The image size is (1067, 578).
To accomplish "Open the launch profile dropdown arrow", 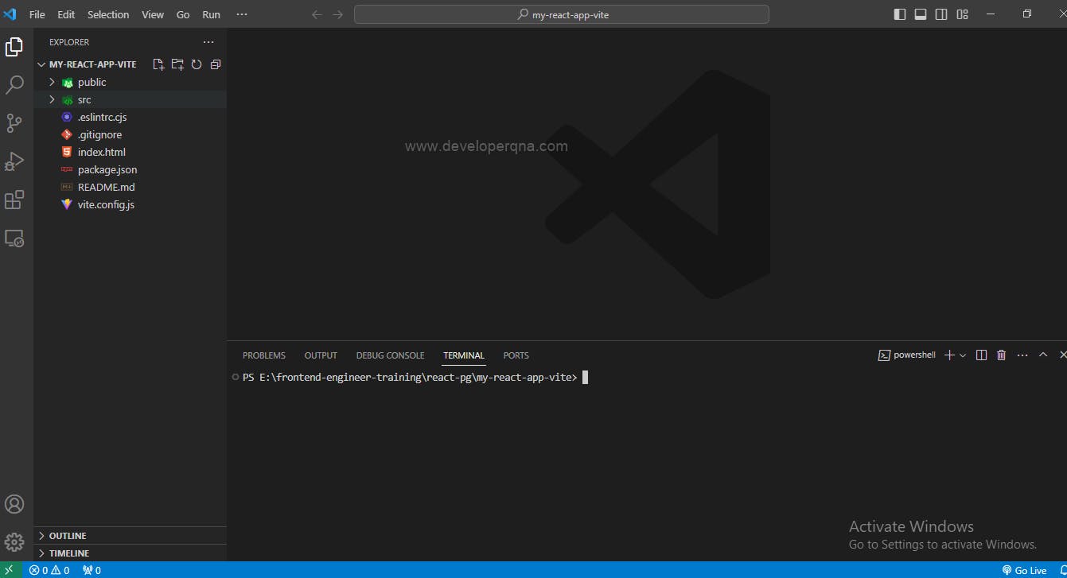I will click(963, 355).
